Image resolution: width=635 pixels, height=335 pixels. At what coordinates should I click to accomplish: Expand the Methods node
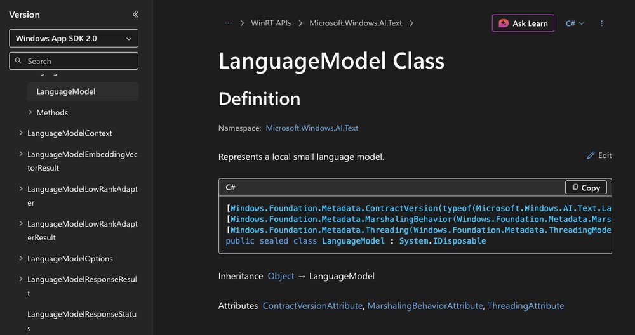click(30, 112)
